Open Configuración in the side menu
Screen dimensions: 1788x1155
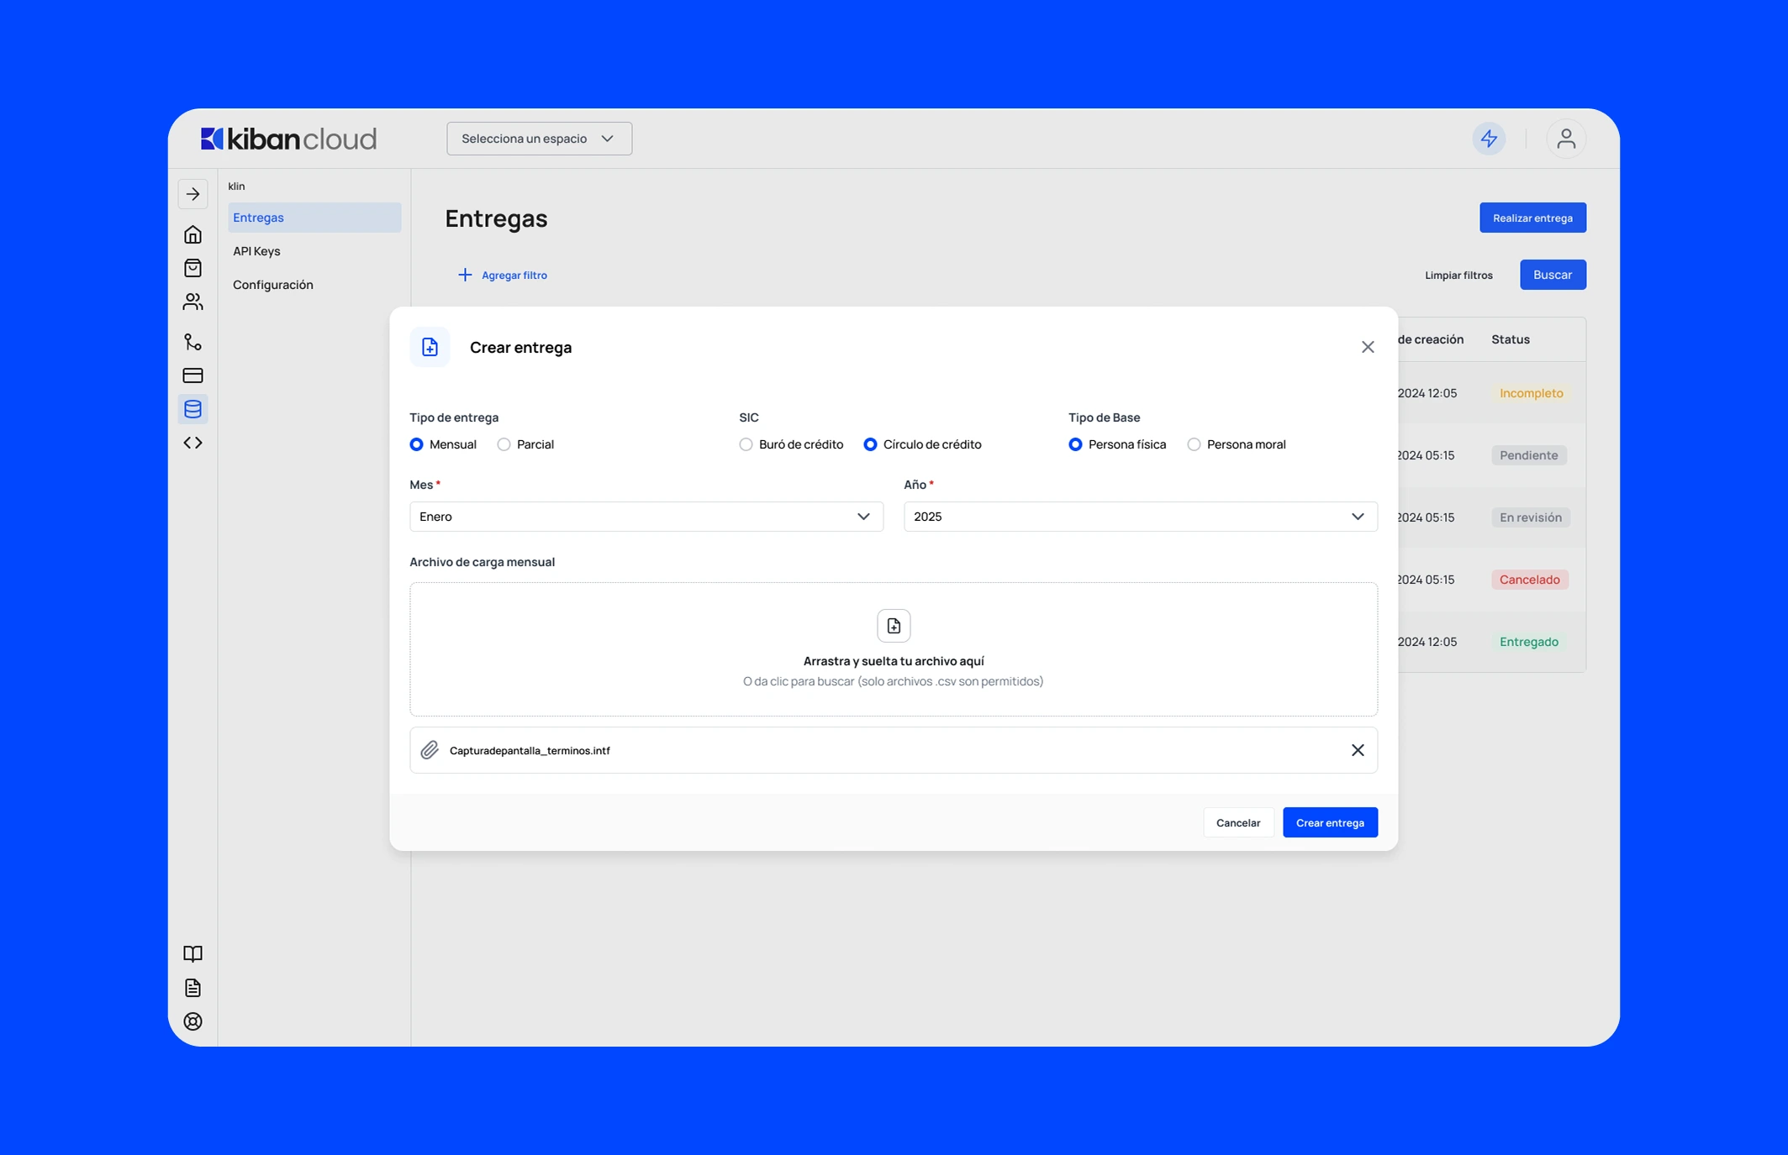coord(272,285)
